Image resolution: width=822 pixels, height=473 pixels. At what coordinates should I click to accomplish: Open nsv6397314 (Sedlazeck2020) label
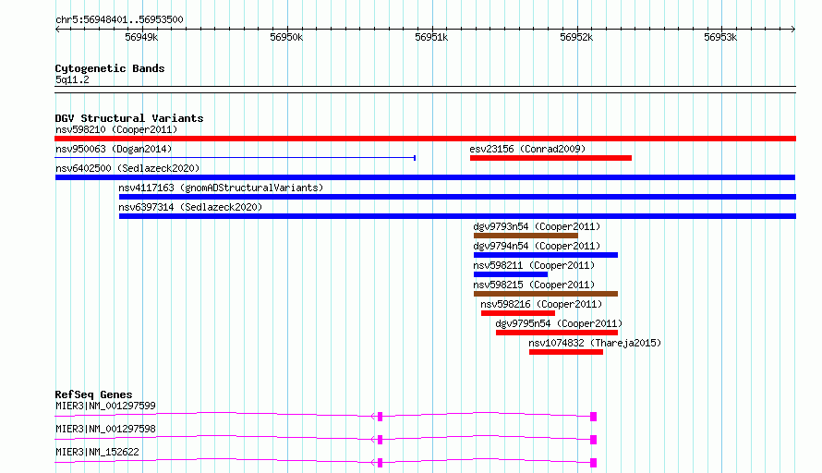pyautogui.click(x=190, y=207)
